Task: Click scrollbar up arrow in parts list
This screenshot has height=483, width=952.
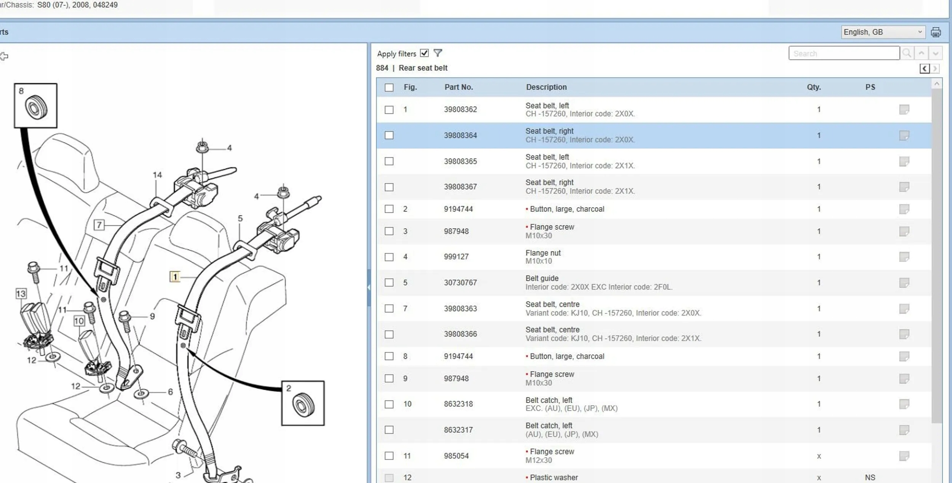Action: tap(936, 83)
